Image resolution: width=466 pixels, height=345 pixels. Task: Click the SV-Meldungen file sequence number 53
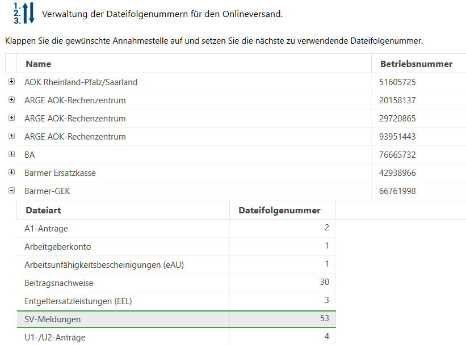pos(324,319)
